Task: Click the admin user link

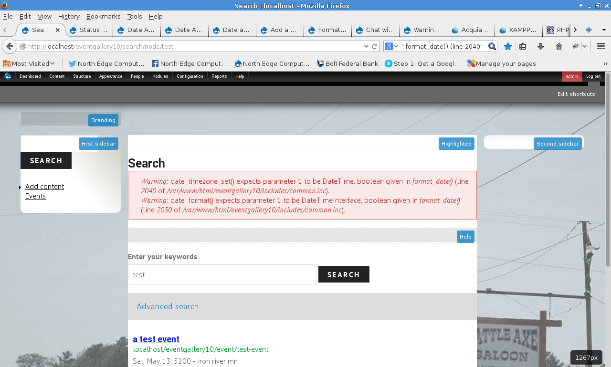Action: pyautogui.click(x=572, y=76)
